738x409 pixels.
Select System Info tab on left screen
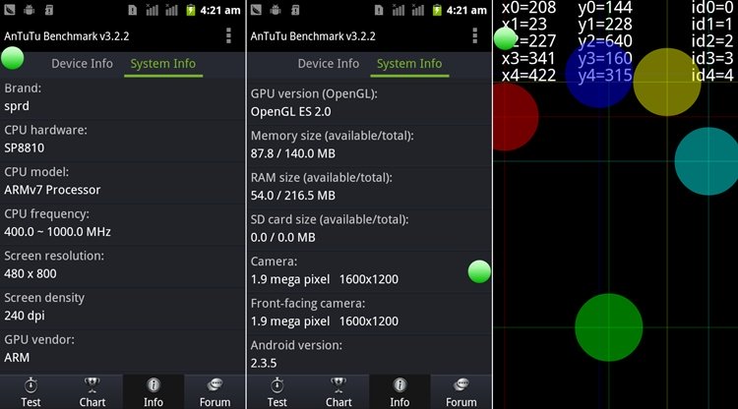click(163, 64)
